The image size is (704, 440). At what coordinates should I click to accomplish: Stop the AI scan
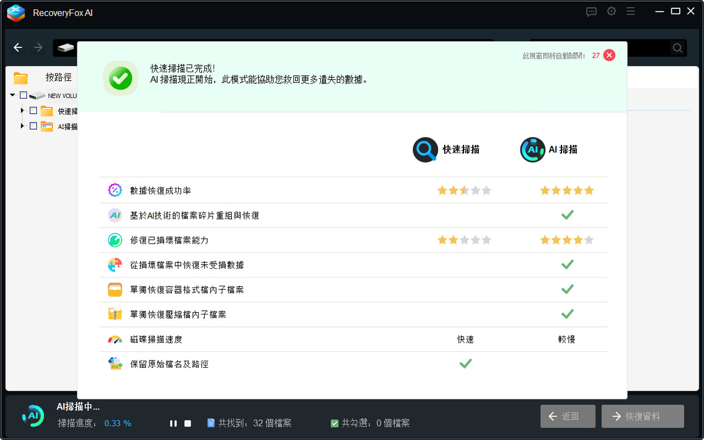[x=188, y=424]
